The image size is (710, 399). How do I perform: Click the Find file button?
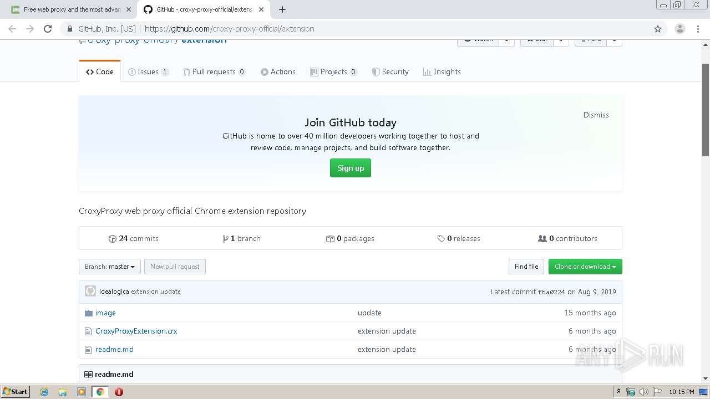pos(526,267)
